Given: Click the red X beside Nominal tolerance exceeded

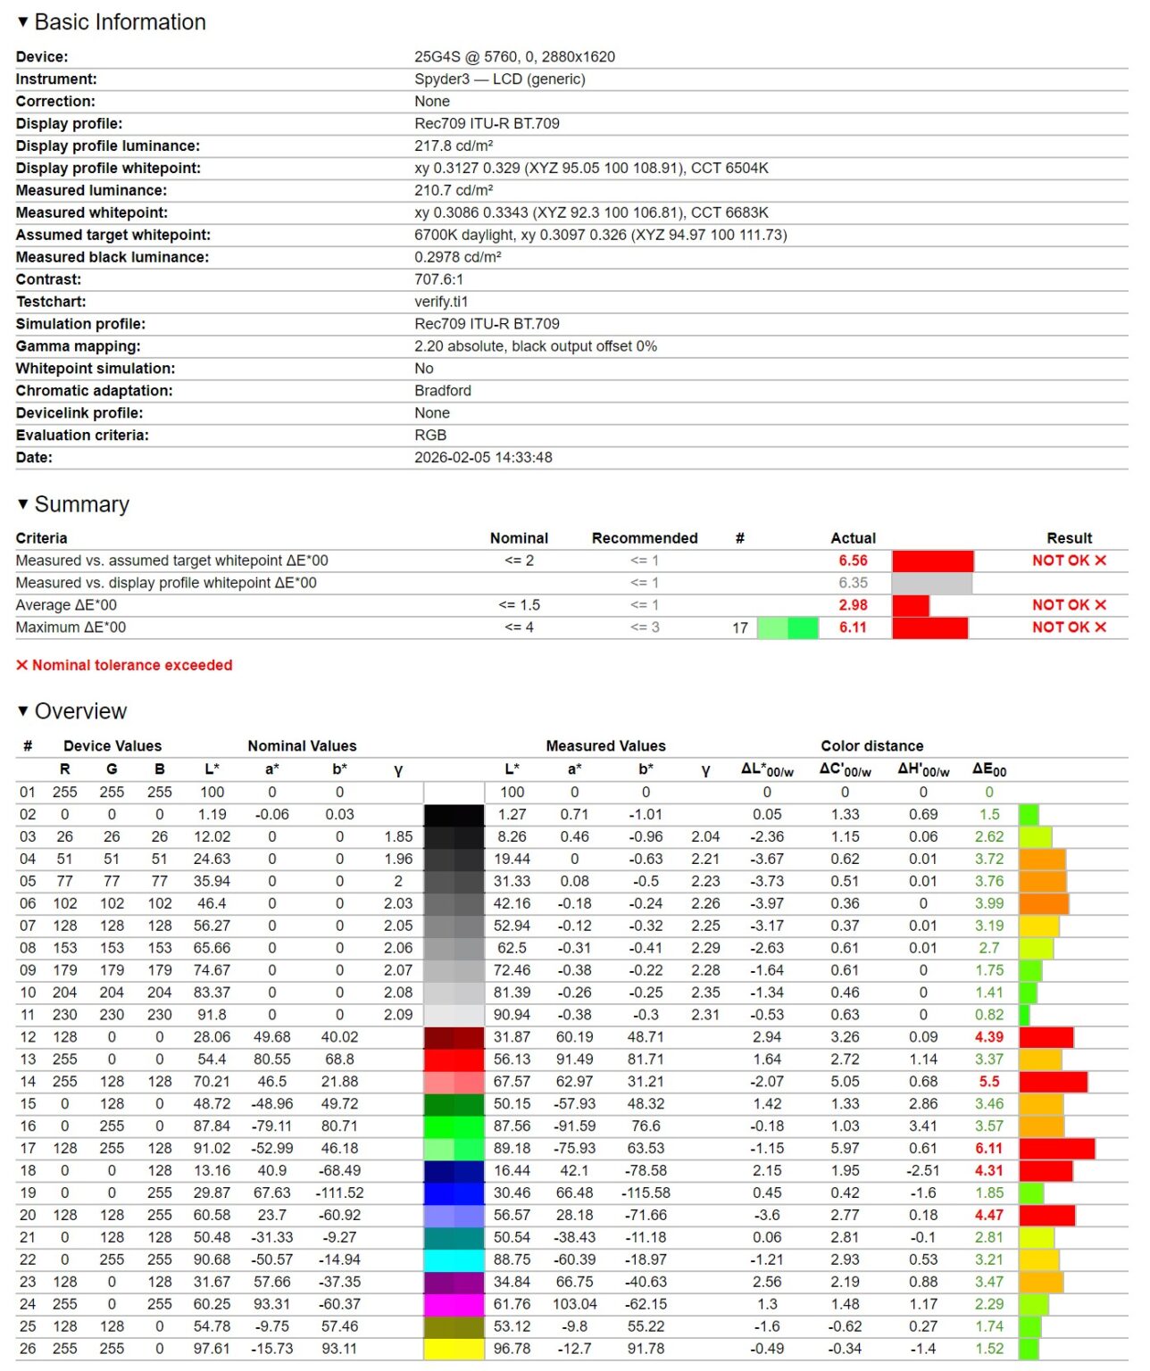Looking at the screenshot, I should pos(21,665).
